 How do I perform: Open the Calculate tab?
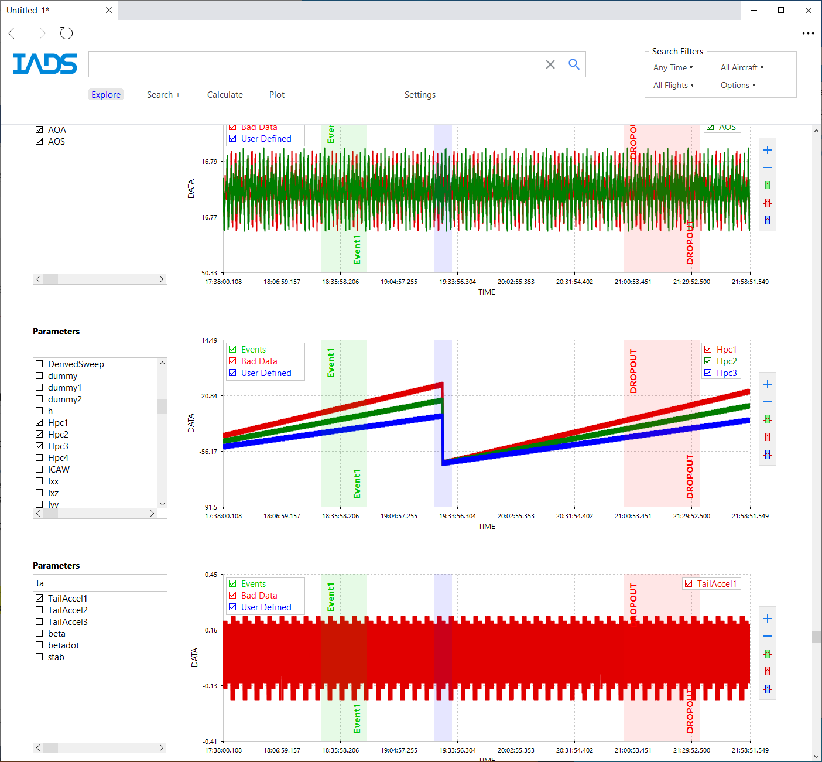[225, 95]
